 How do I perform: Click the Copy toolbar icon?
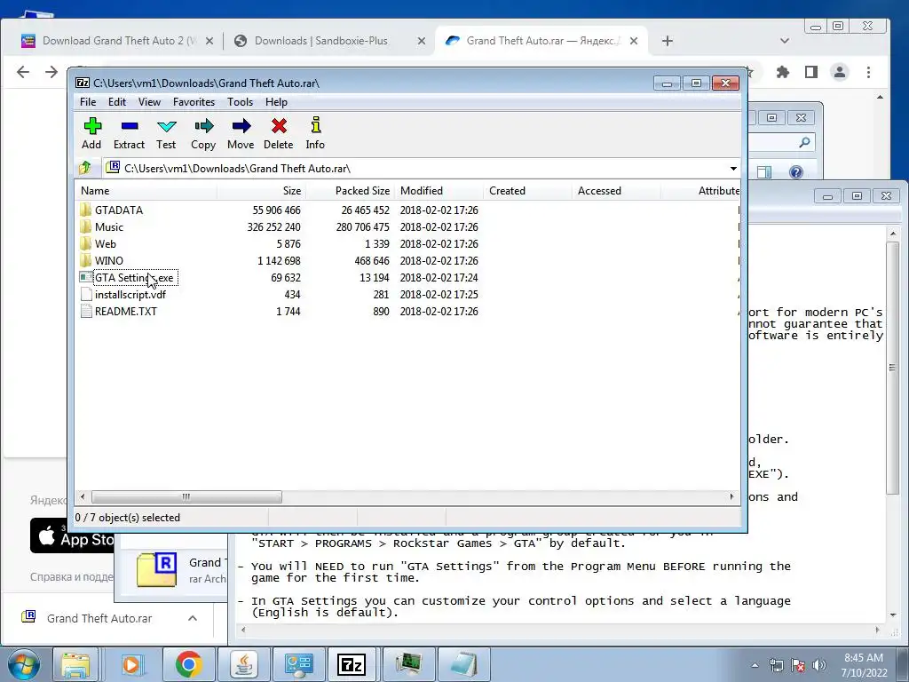(x=203, y=133)
